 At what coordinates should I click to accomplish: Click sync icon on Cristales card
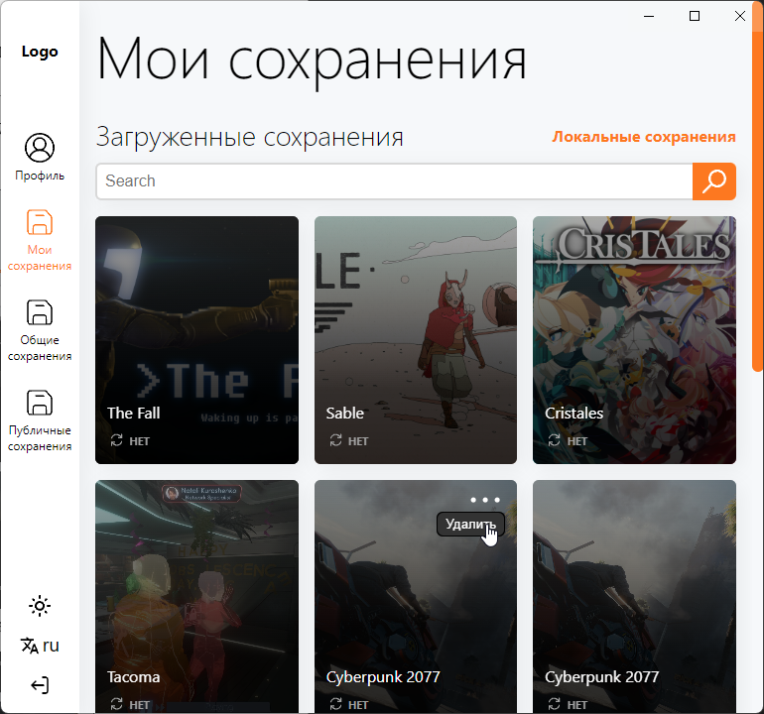554,440
